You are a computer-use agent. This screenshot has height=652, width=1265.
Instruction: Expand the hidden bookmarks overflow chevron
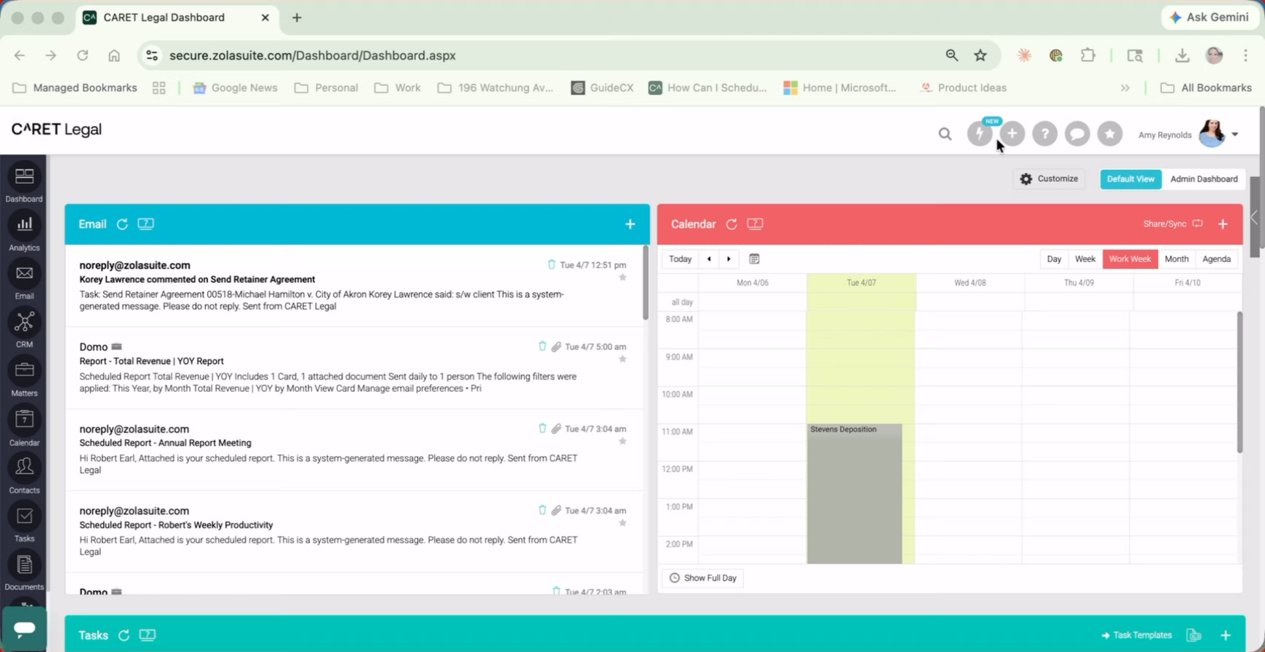click(x=1125, y=88)
